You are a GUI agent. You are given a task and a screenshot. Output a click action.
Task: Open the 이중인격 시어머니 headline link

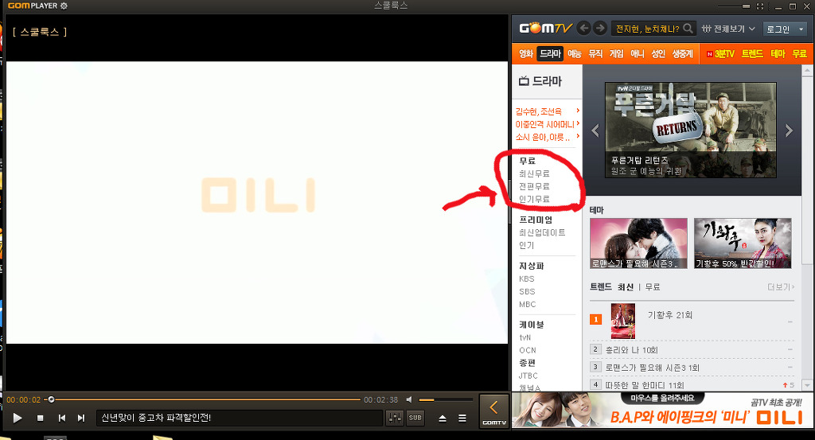coord(544,124)
